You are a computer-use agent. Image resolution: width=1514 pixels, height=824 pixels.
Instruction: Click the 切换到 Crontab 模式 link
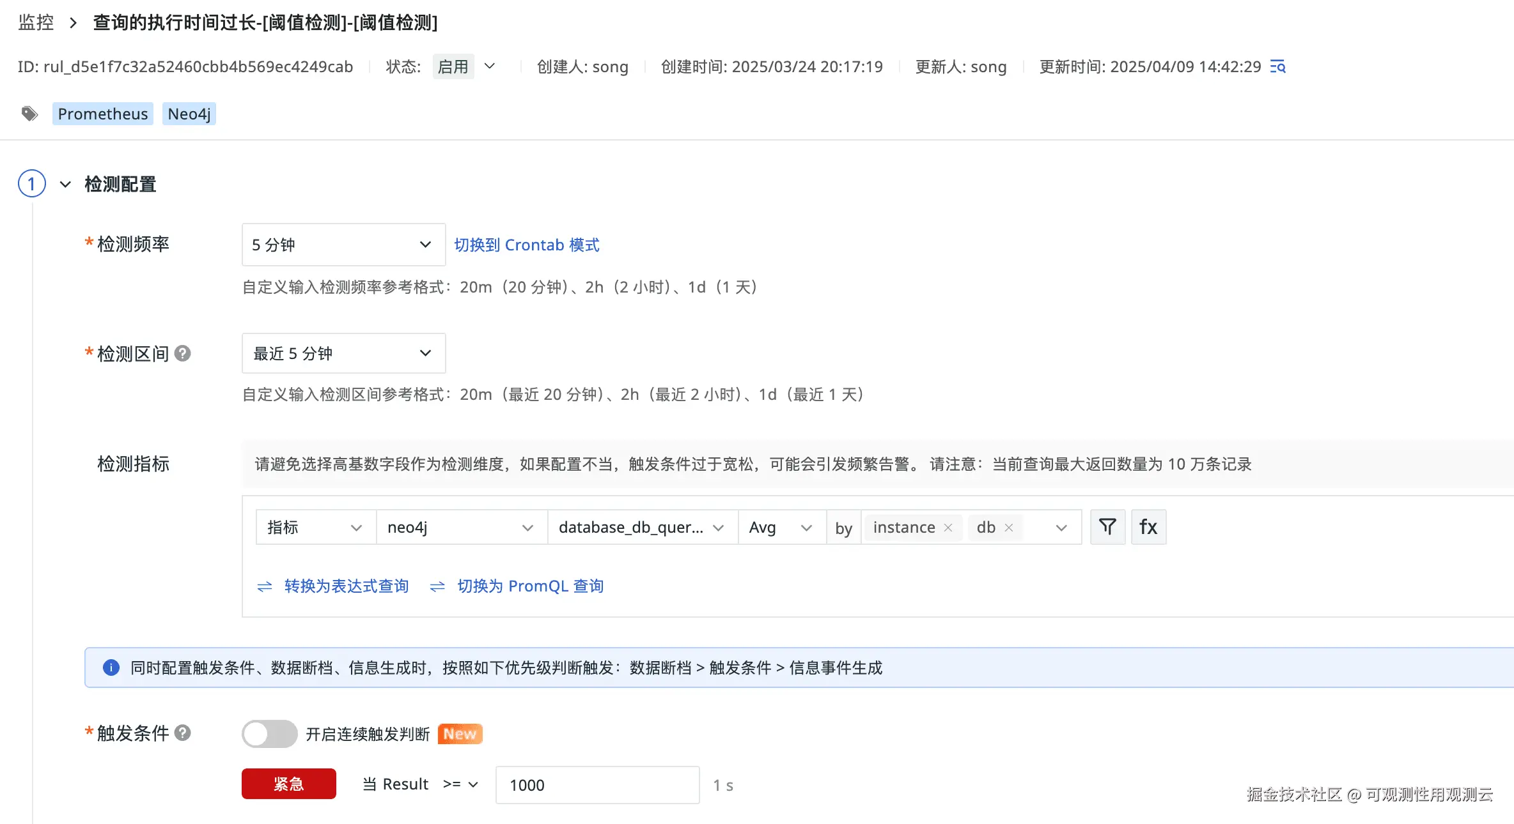pos(526,245)
